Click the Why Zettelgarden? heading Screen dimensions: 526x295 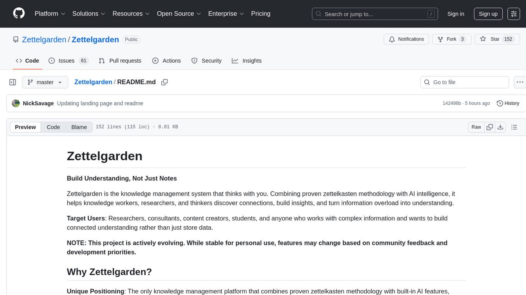(109, 272)
